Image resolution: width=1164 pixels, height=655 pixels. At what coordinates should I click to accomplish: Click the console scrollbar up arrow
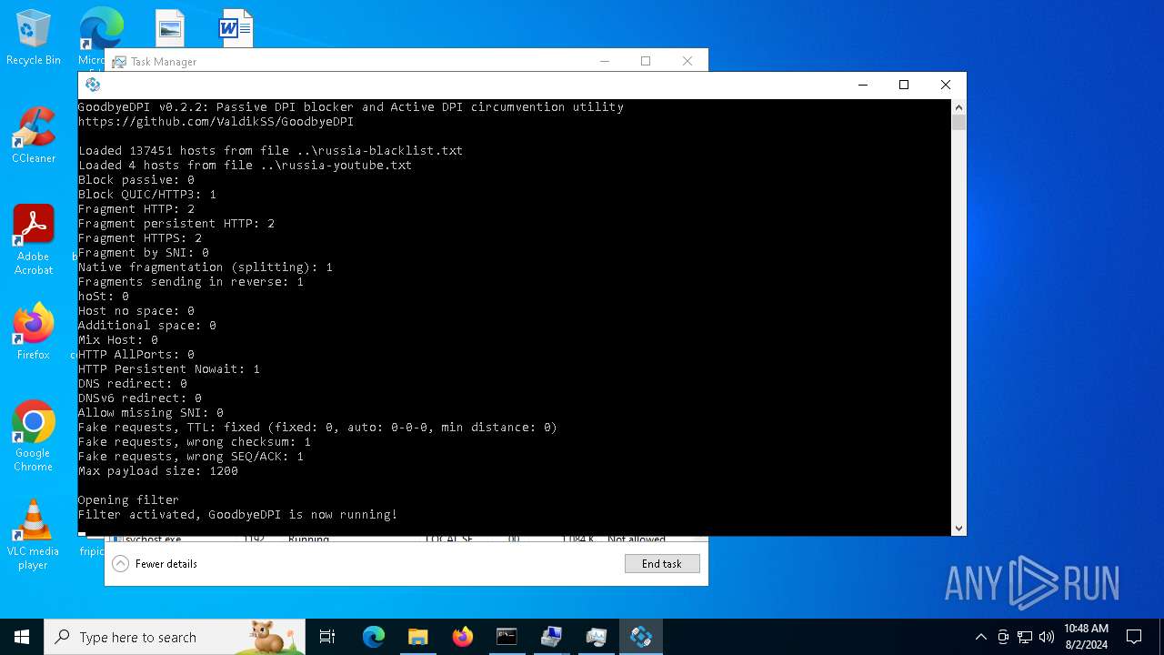[958, 107]
